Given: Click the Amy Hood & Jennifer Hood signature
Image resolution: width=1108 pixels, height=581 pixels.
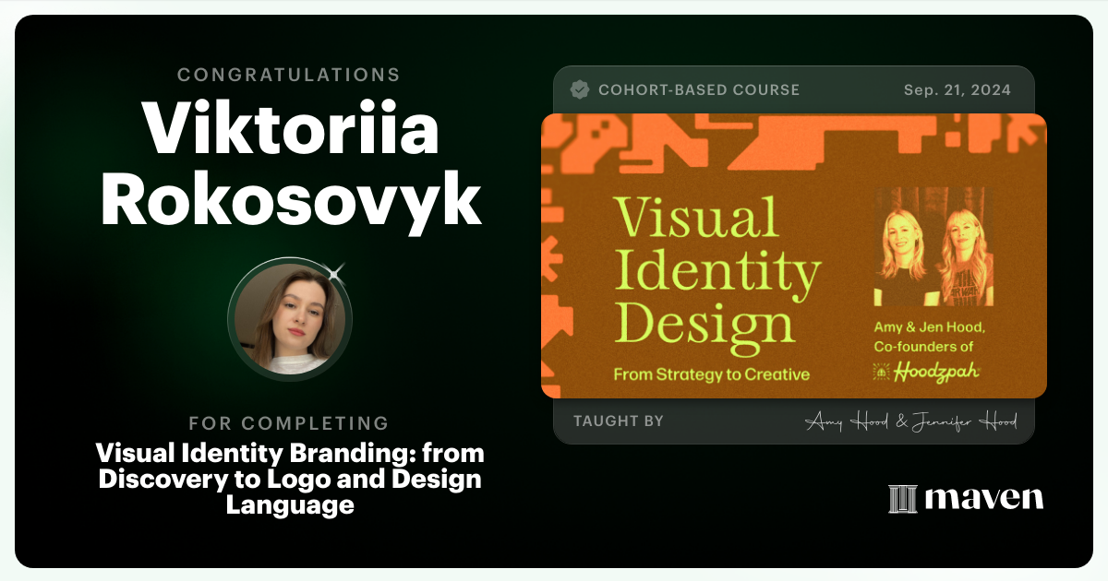Looking at the screenshot, I should [914, 421].
